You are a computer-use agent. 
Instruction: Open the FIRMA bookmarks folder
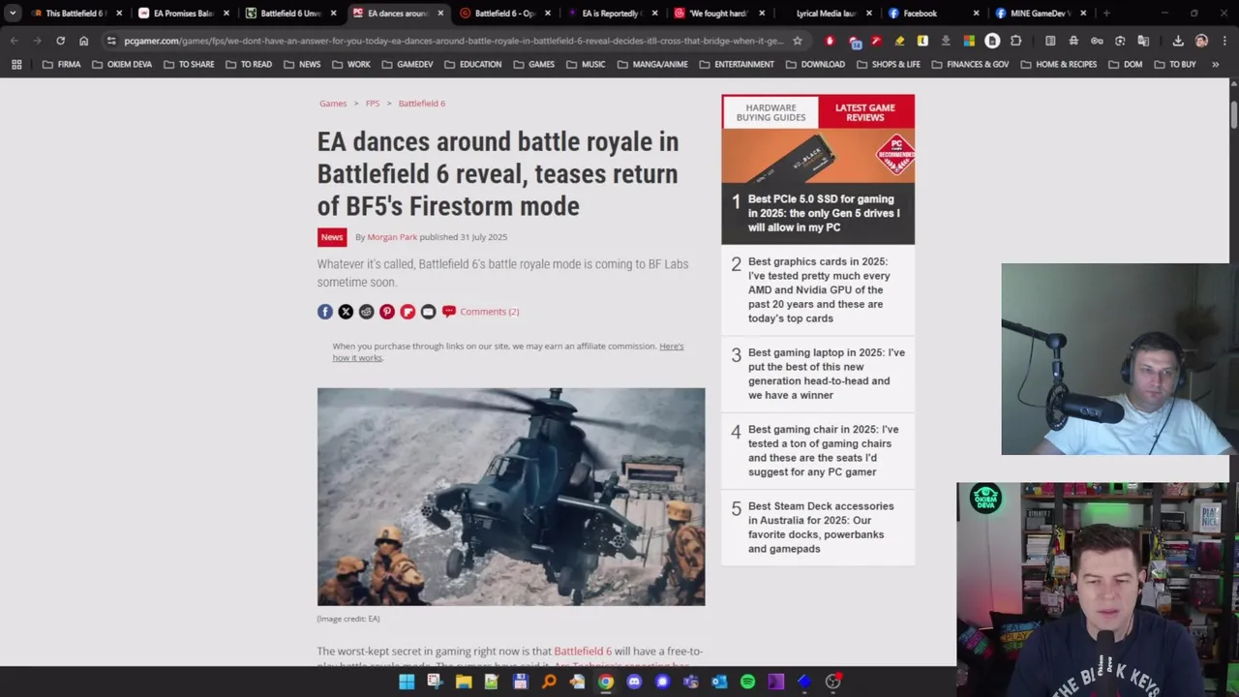click(61, 64)
